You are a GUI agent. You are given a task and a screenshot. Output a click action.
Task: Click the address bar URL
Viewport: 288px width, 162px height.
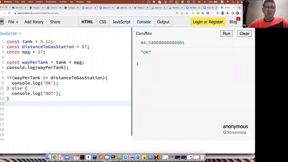point(38,13)
